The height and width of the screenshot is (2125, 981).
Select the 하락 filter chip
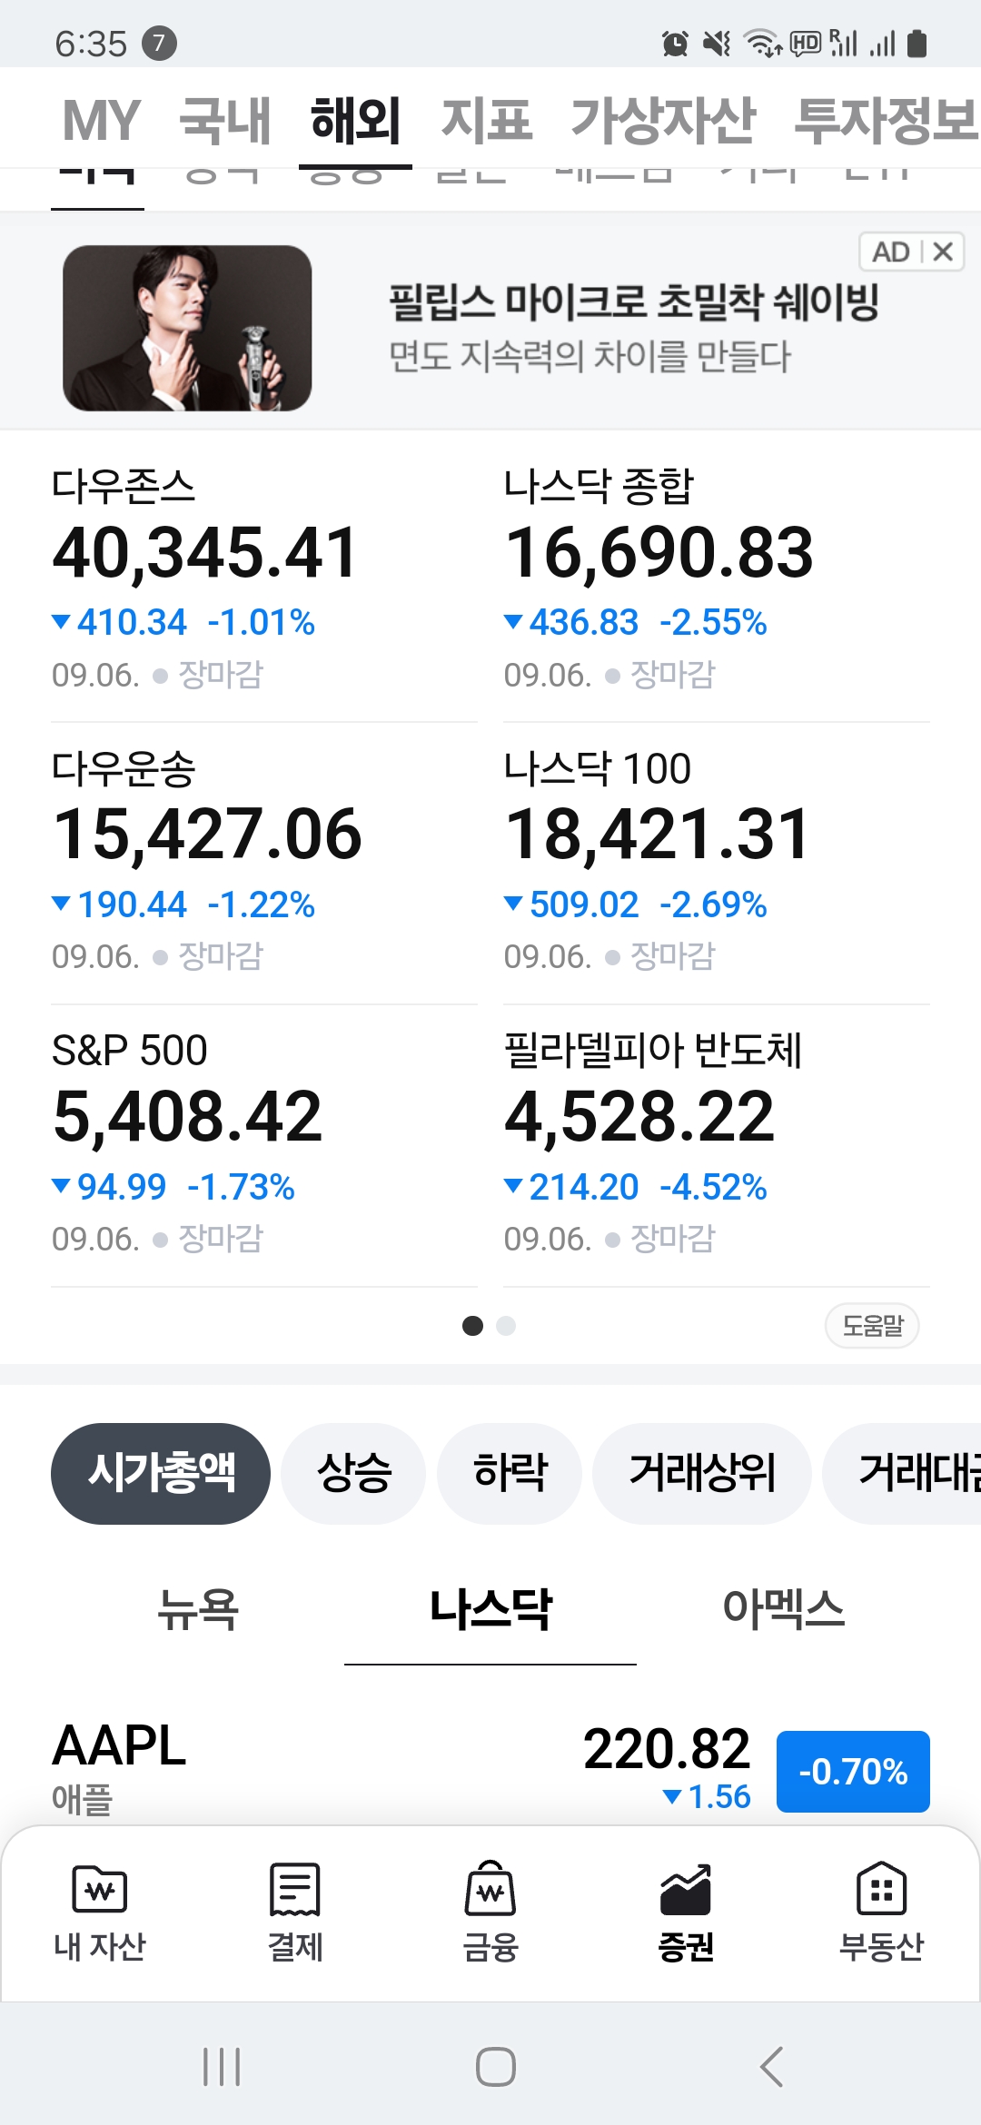tap(510, 1473)
